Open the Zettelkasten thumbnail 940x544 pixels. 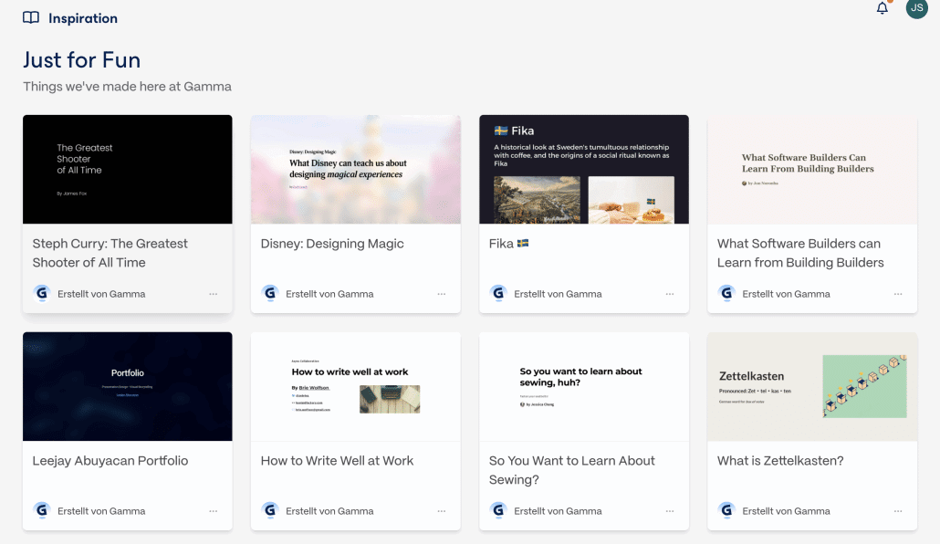coord(812,386)
